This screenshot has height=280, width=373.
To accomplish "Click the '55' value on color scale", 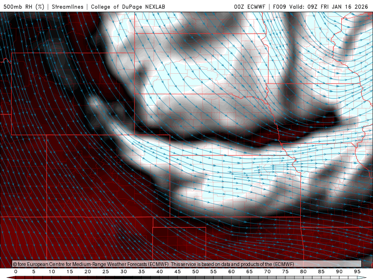I will (x=214, y=272).
